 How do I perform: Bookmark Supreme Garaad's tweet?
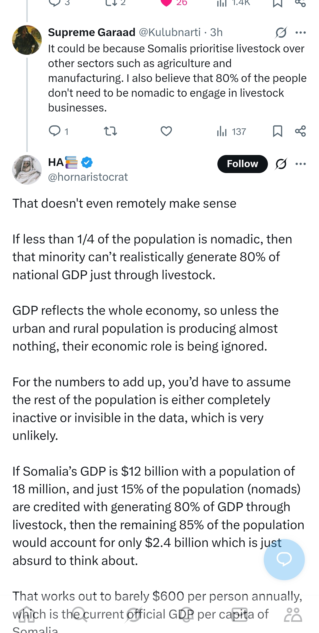click(x=277, y=131)
